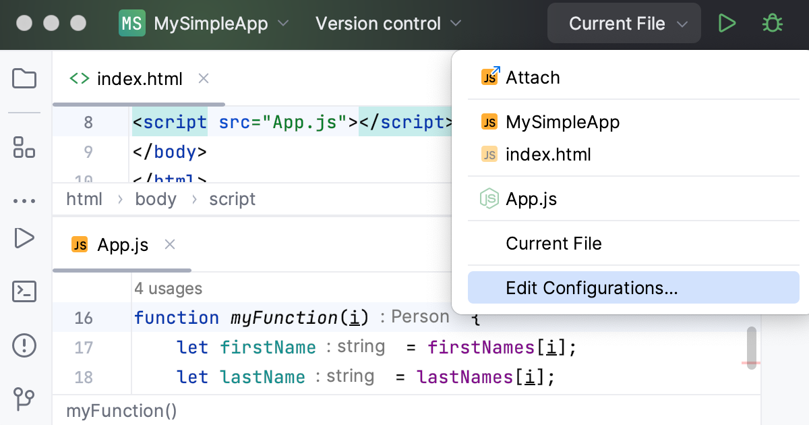Viewport: 809px width, 425px height.
Task: Open the Project tool window folder icon
Action: [24, 78]
